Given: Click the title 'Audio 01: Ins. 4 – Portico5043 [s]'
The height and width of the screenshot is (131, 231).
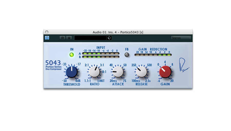Looking at the screenshot, I should click(x=118, y=32).
